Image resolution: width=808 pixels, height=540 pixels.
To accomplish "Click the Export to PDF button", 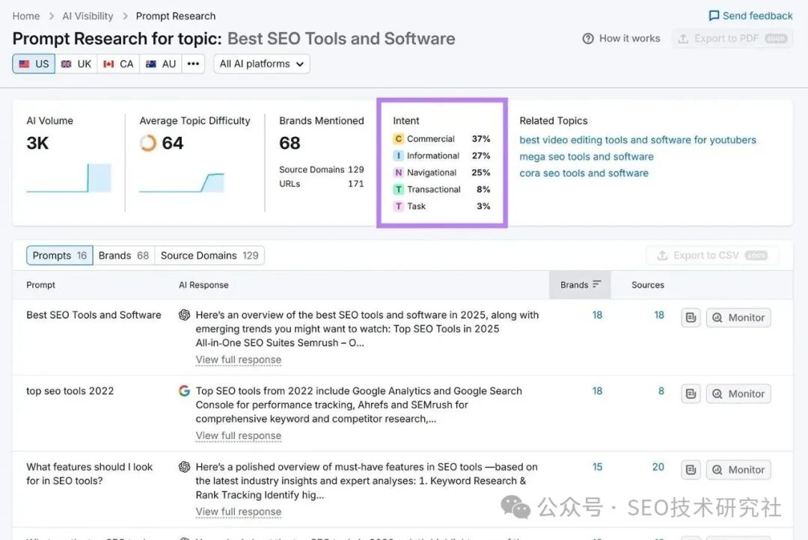I will click(x=732, y=39).
